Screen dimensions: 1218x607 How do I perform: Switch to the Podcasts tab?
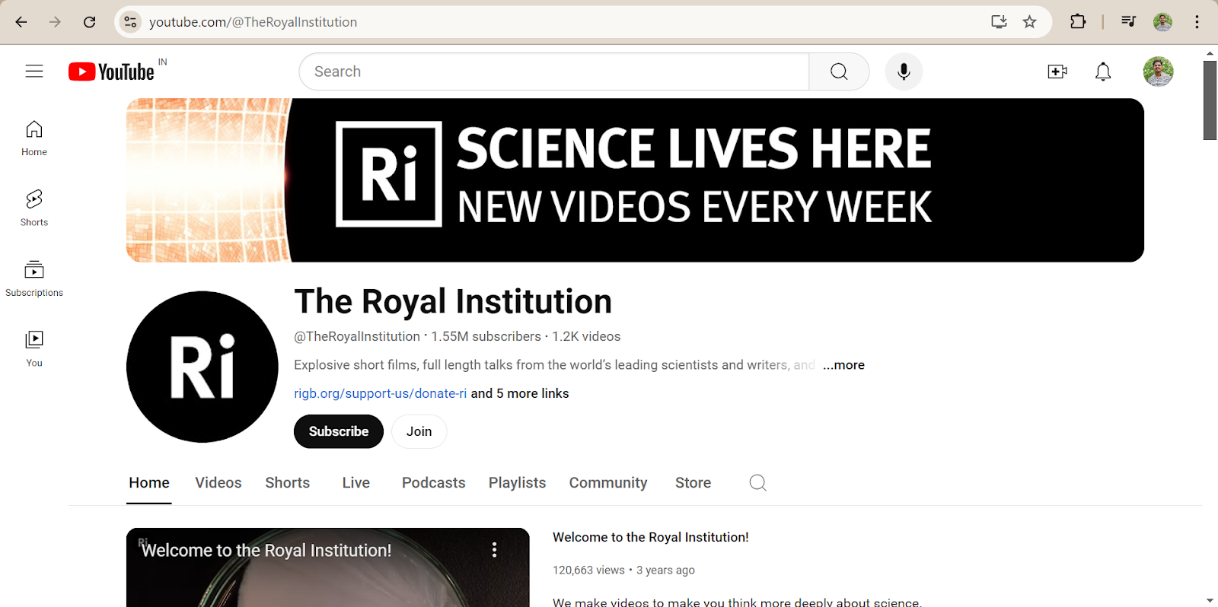[434, 483]
